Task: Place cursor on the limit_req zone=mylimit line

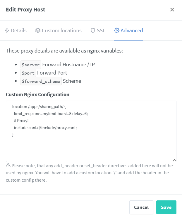Action: (x=51, y=114)
